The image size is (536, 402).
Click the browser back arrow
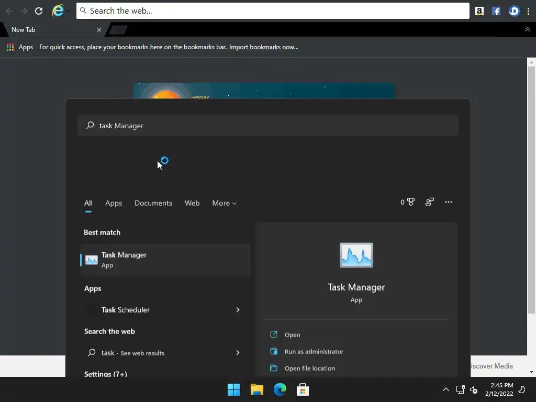click(9, 11)
